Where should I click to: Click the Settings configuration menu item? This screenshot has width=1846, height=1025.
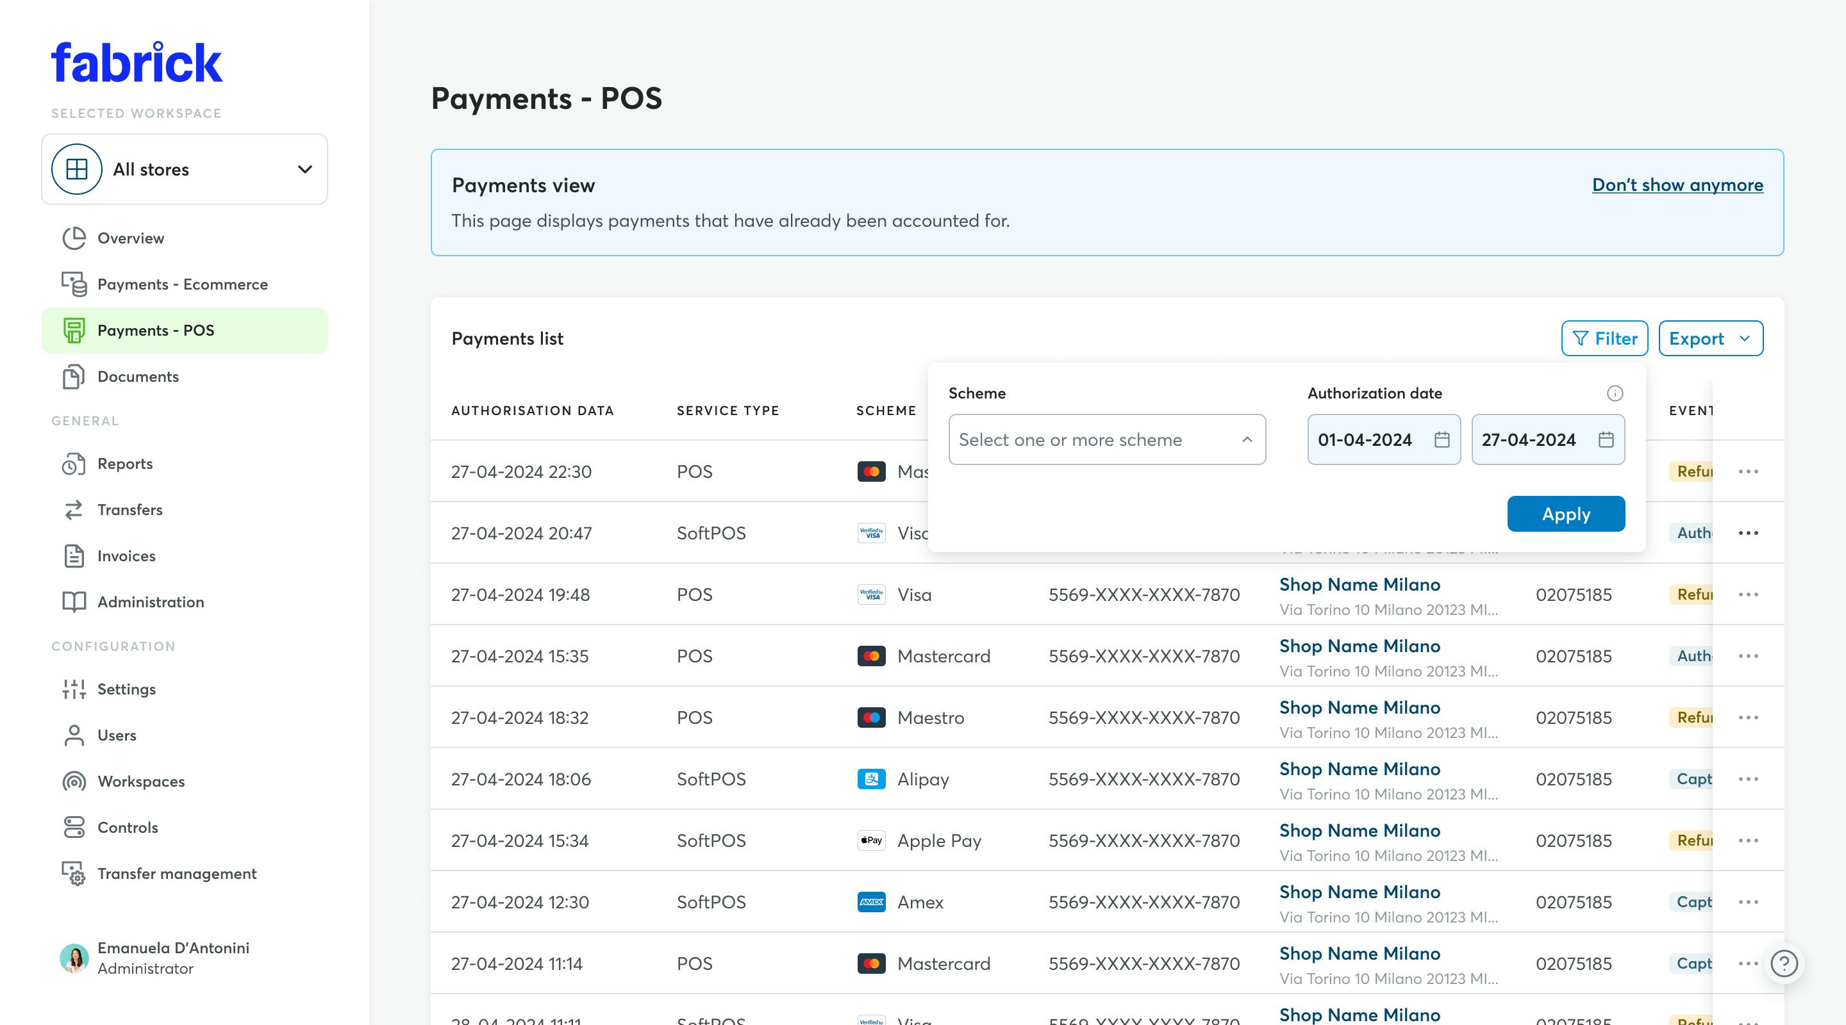pos(126,688)
